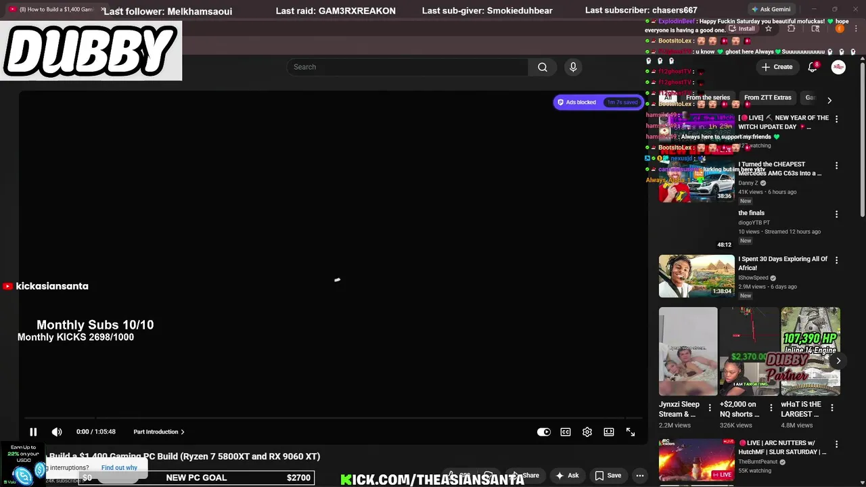866x487 pixels.
Task: Open the YouTube account avatar menu
Action: pyautogui.click(x=838, y=67)
